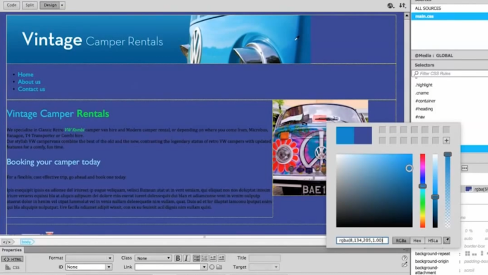The image size is (488, 275).
Task: Click the indent (blockquote) icon
Action: [221, 258]
